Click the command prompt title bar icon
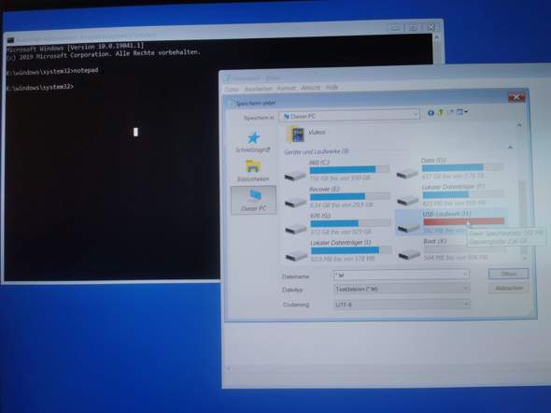Image resolution: width=551 pixels, height=413 pixels. point(10,41)
